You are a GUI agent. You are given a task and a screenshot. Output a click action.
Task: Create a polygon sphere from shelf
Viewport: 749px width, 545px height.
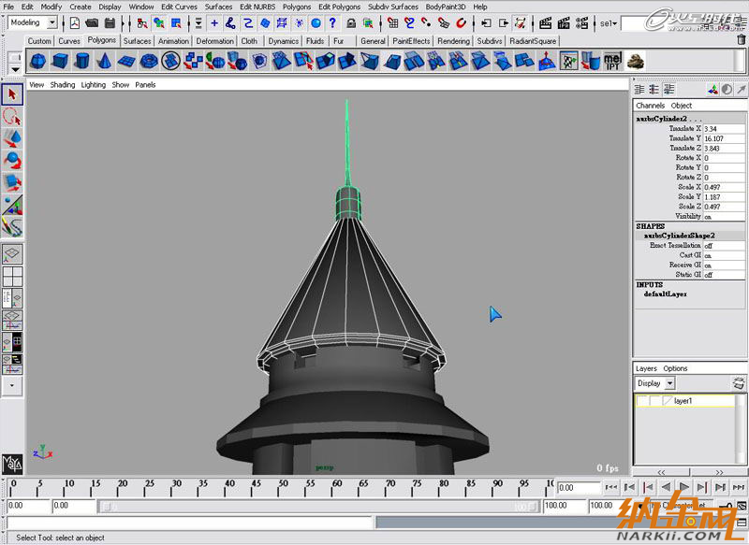pos(37,61)
